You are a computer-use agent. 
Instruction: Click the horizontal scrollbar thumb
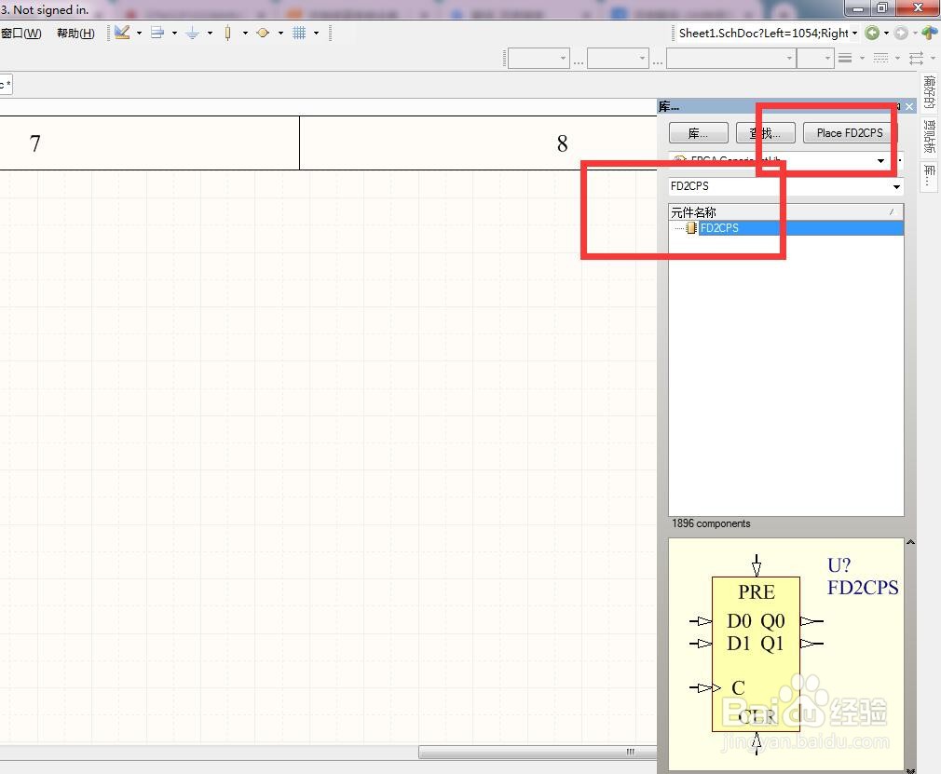pyautogui.click(x=537, y=752)
